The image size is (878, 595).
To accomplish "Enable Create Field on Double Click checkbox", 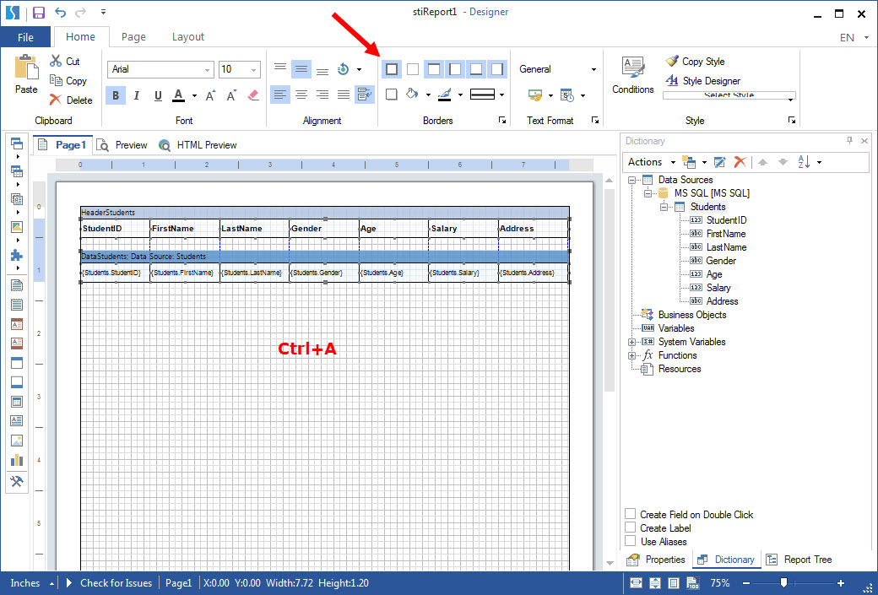I will (x=631, y=514).
